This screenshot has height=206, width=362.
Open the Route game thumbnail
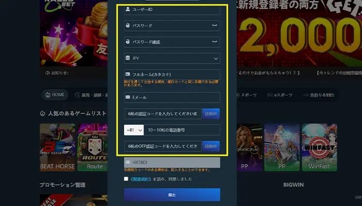[x=93, y=147]
